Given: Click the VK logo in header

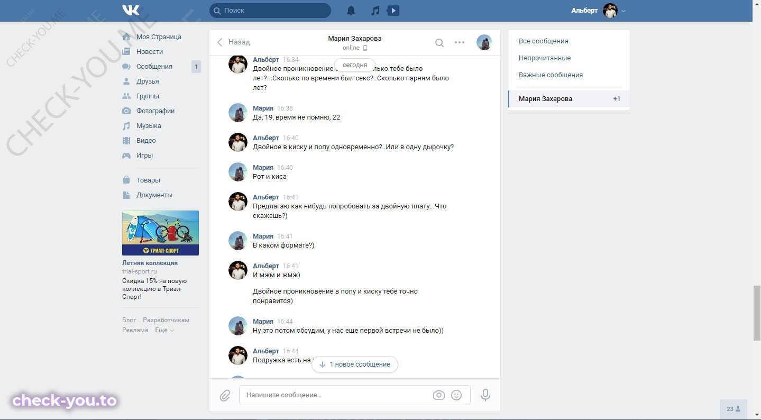Looking at the screenshot, I should [x=131, y=10].
